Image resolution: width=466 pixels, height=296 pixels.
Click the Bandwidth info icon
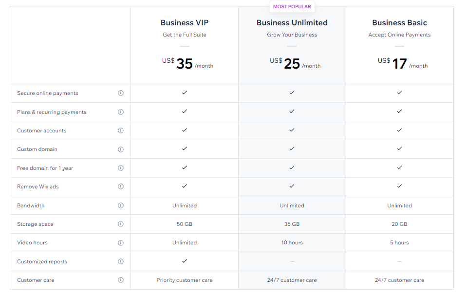tap(121, 205)
